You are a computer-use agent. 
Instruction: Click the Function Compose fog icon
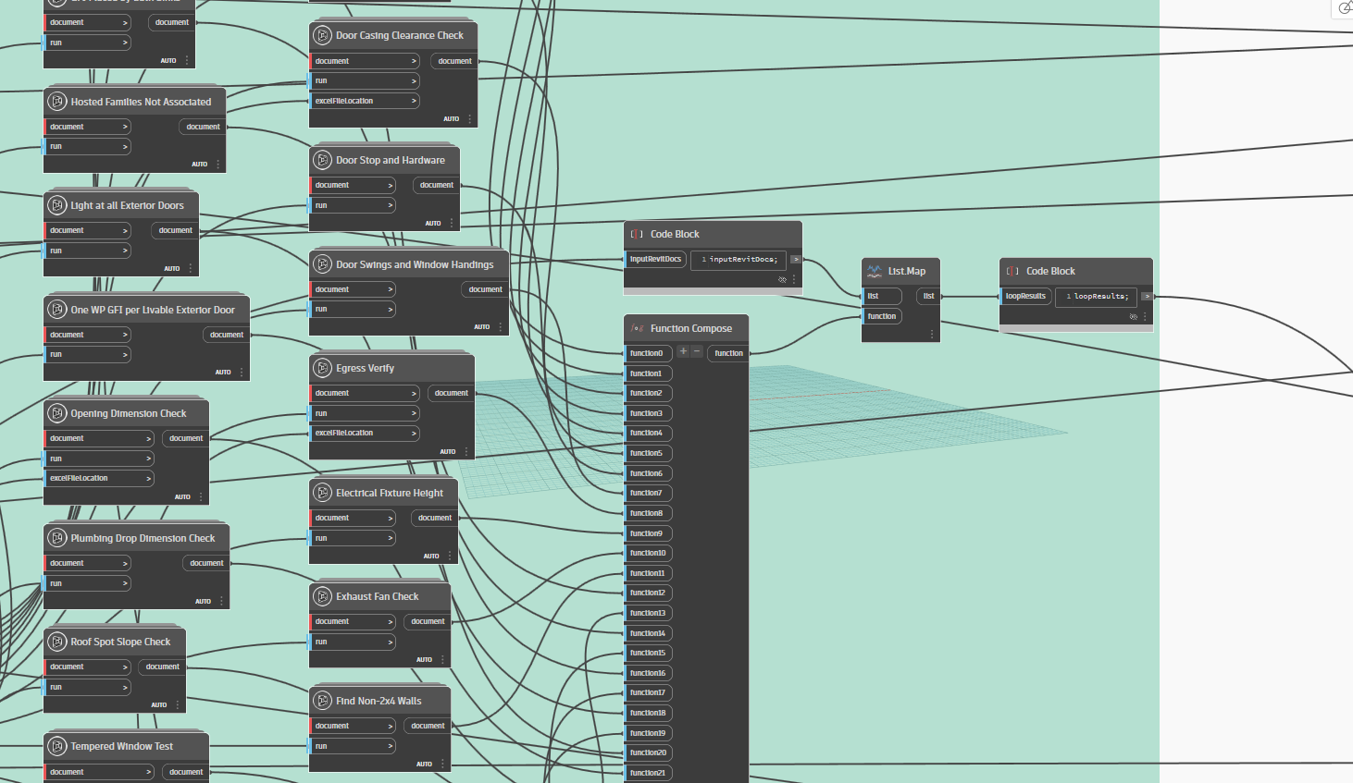coord(636,327)
